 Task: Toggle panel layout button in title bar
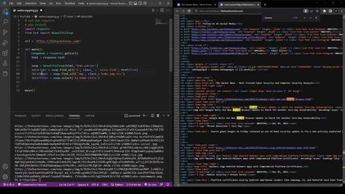click(x=135, y=3)
